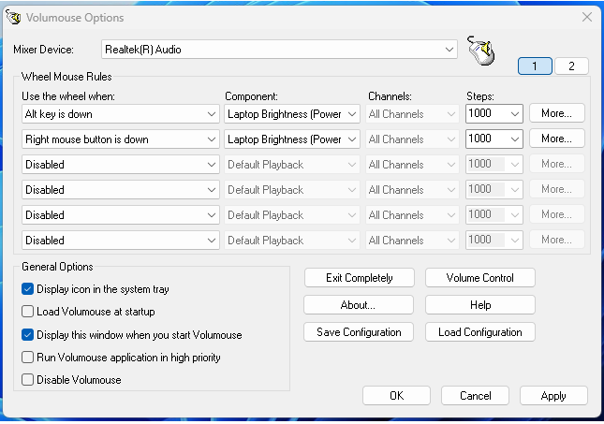Click the Apply button
Image resolution: width=604 pixels, height=424 pixels.
(x=553, y=396)
